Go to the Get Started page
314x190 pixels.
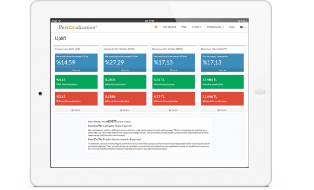[x=169, y=27]
